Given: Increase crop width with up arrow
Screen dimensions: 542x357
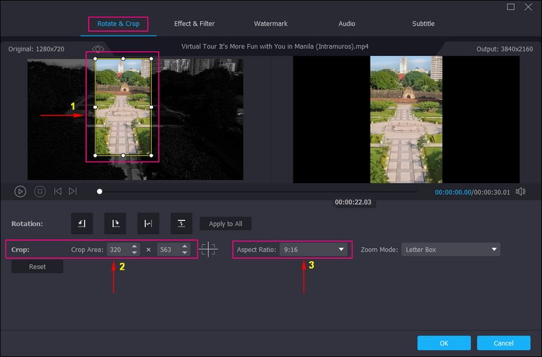Looking at the screenshot, I should point(134,246).
